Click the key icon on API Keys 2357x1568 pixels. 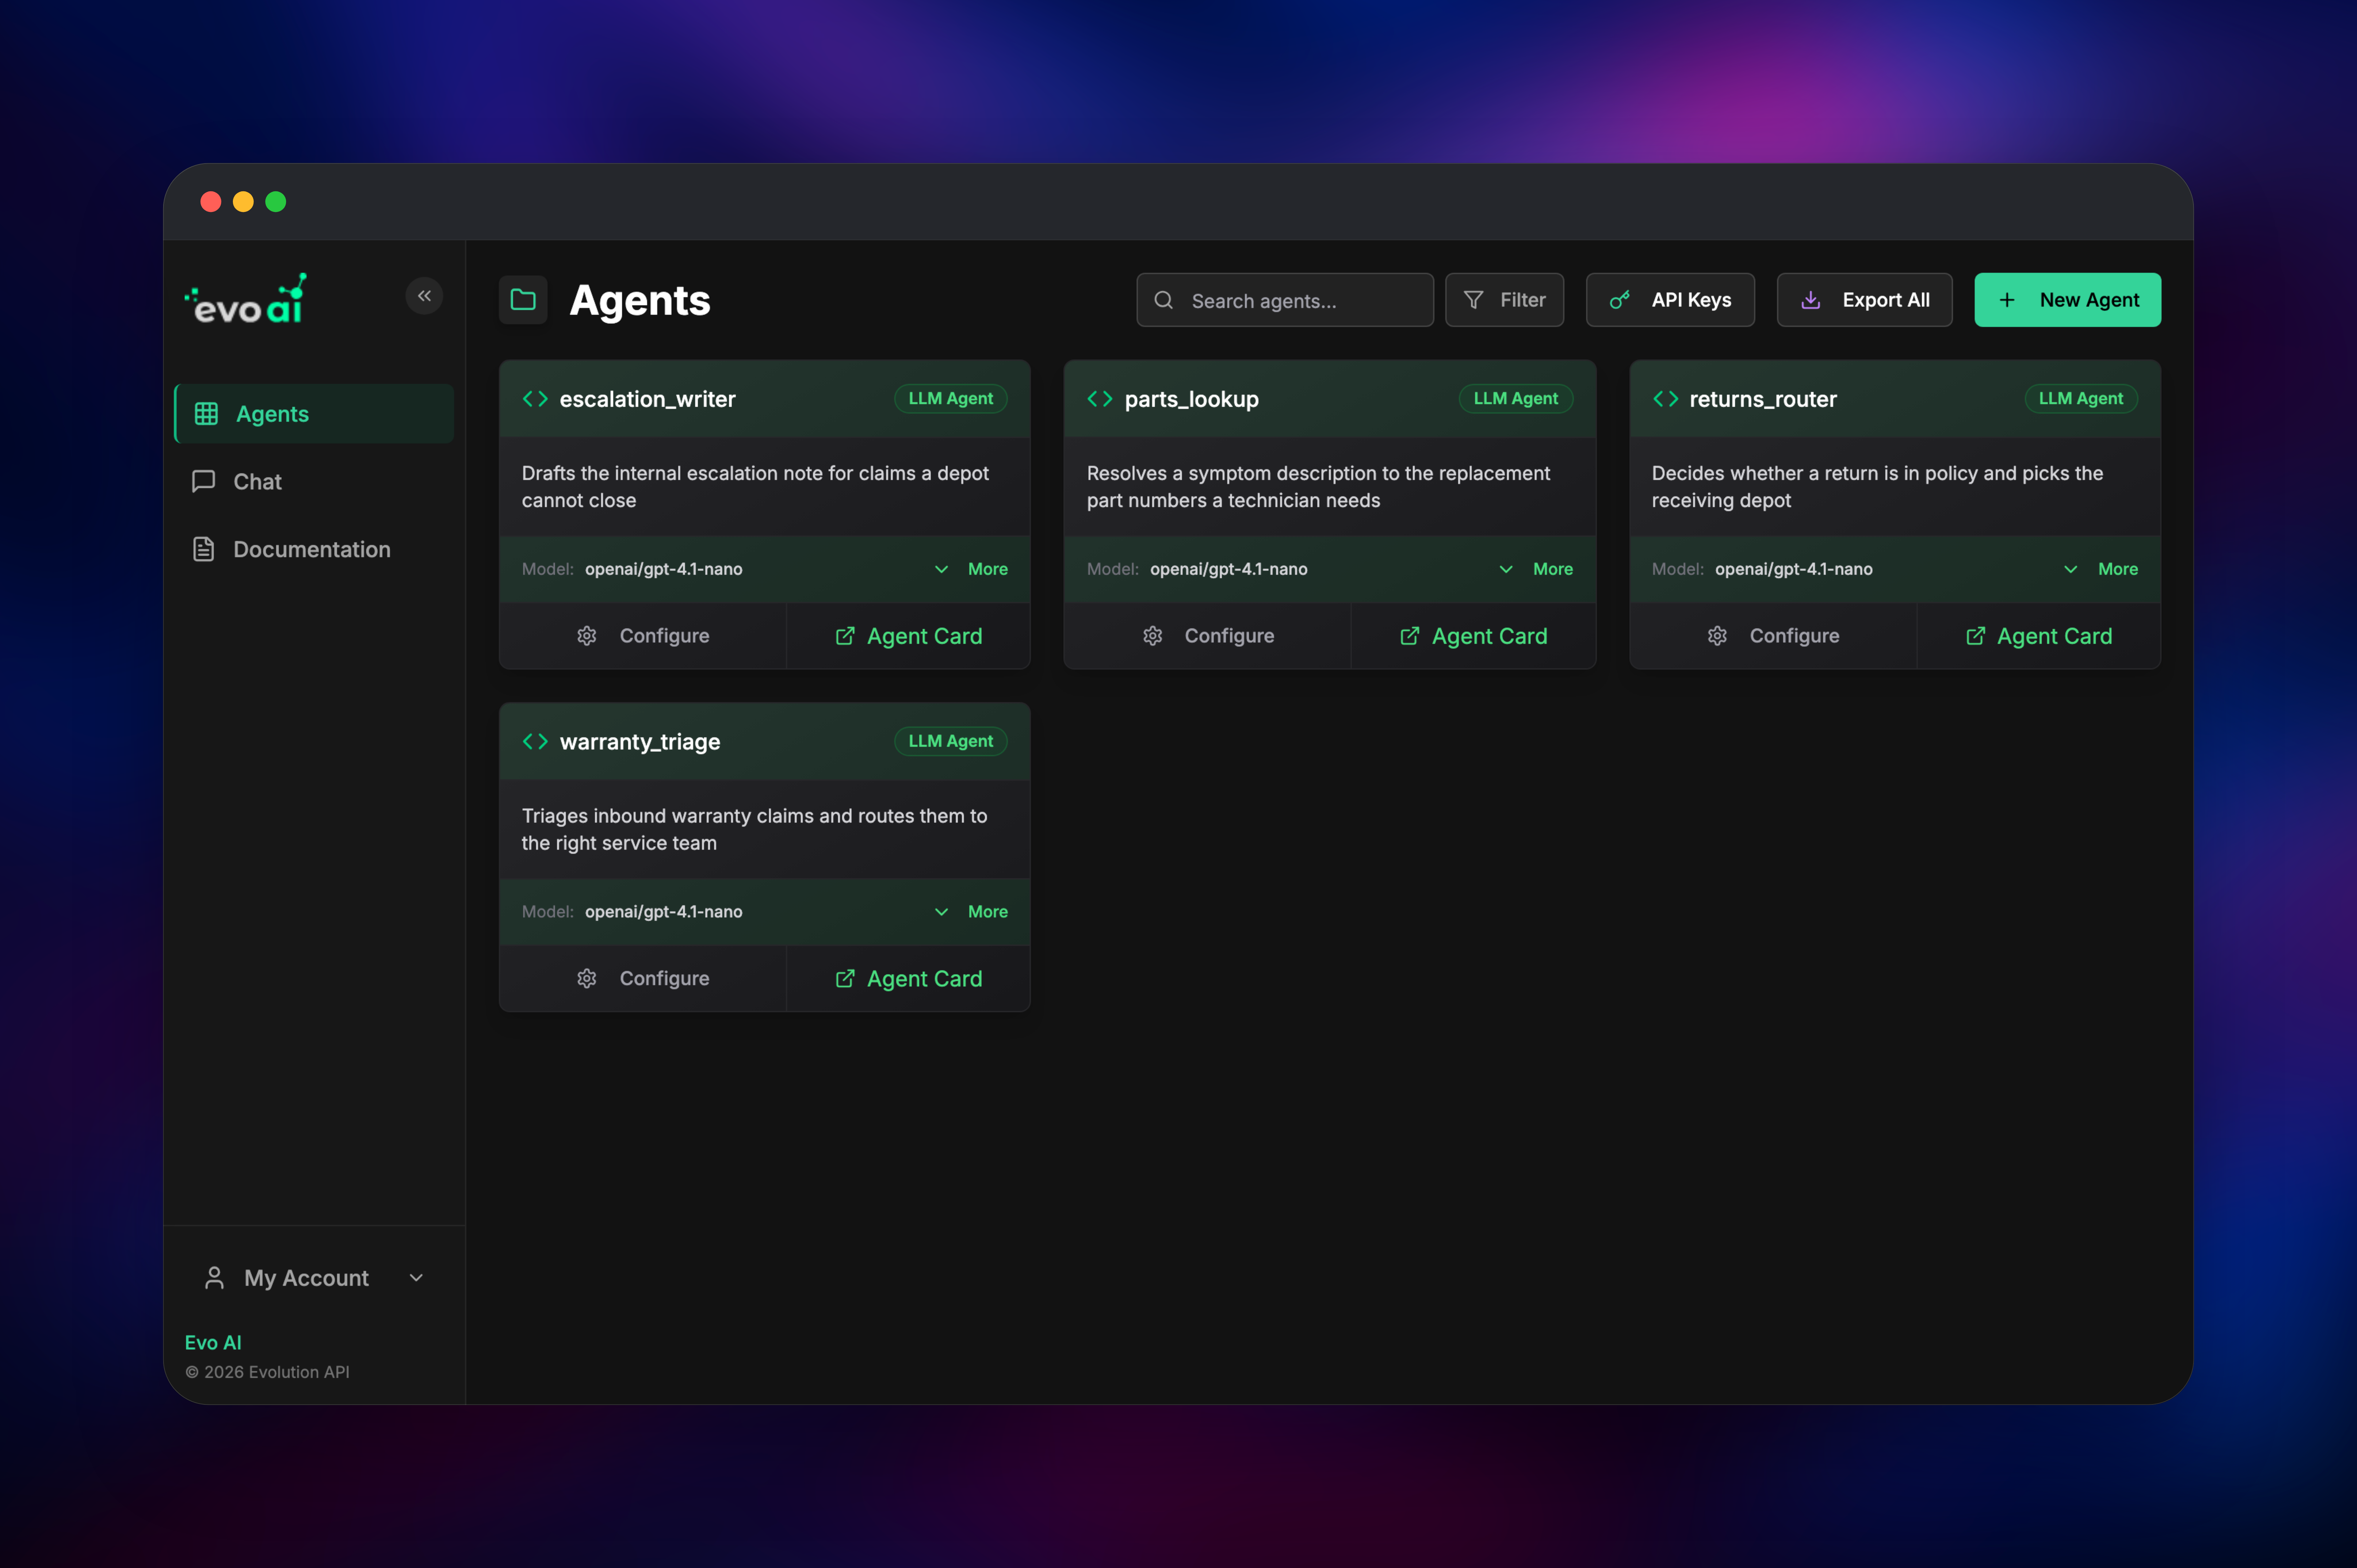pos(1619,300)
